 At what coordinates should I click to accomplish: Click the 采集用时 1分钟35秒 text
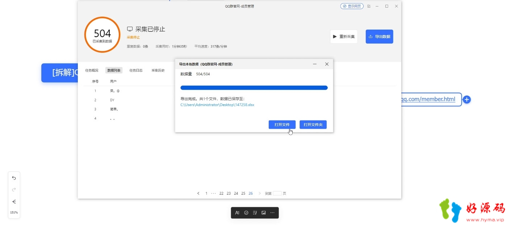click(x=171, y=46)
